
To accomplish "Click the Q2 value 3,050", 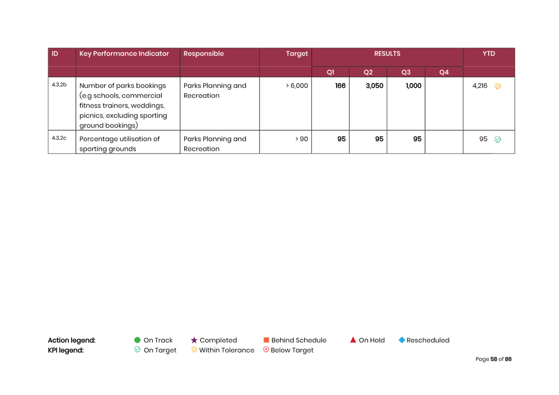I will (x=375, y=86).
